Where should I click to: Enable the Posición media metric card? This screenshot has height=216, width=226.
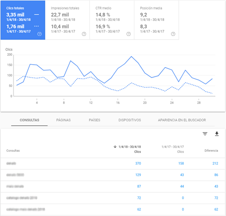(x=156, y=20)
